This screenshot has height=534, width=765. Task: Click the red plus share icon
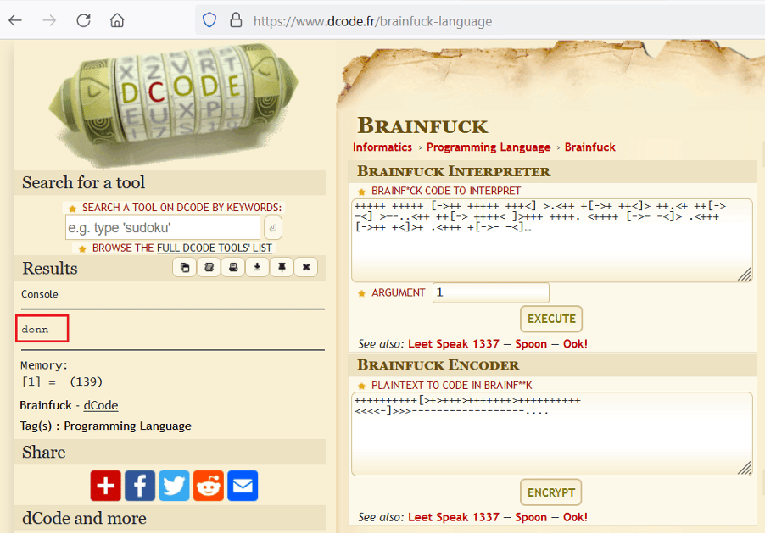click(106, 486)
